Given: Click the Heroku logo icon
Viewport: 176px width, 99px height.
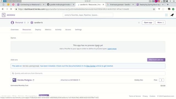Looking at the screenshot, I should (x=4, y=15).
